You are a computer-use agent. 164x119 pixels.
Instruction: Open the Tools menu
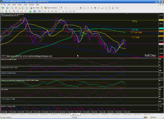click(25, 5)
